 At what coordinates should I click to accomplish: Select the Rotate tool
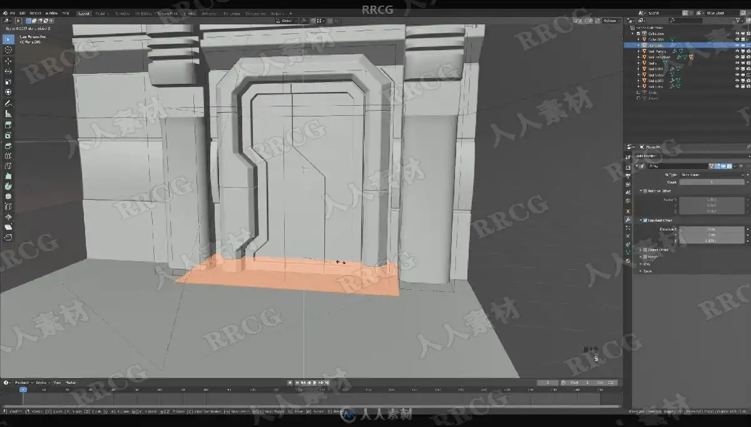point(8,71)
